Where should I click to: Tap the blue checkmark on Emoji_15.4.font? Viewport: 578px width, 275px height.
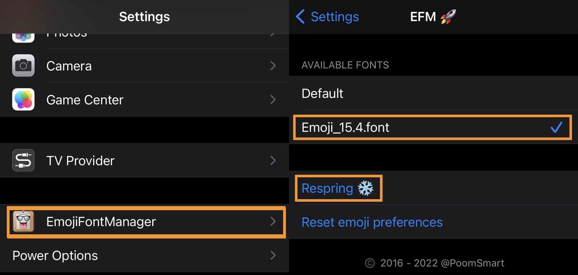(x=556, y=127)
